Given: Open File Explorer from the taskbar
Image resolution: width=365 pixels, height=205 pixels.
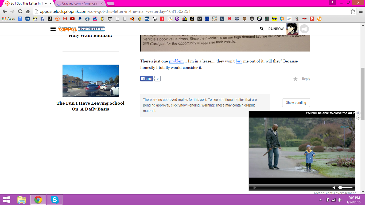Looking at the screenshot, I should (x=22, y=200).
